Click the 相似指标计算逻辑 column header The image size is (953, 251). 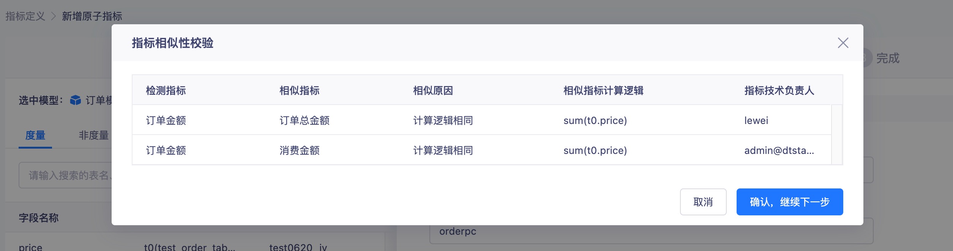(603, 91)
